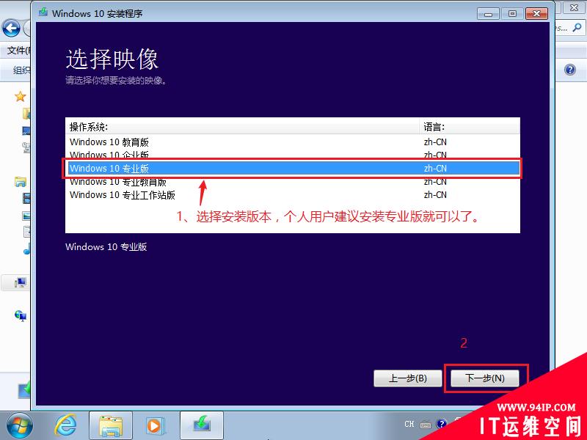Open Windows Media Player from the taskbar
Image resolution: width=587 pixels, height=440 pixels.
coord(155,426)
